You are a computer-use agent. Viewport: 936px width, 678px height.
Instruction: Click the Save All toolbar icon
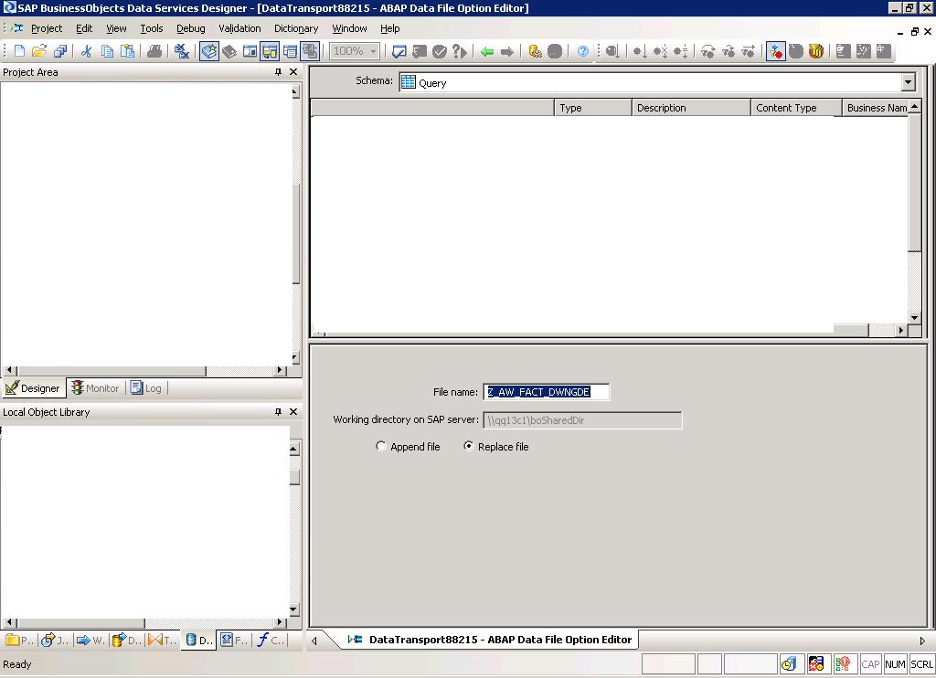tap(59, 51)
